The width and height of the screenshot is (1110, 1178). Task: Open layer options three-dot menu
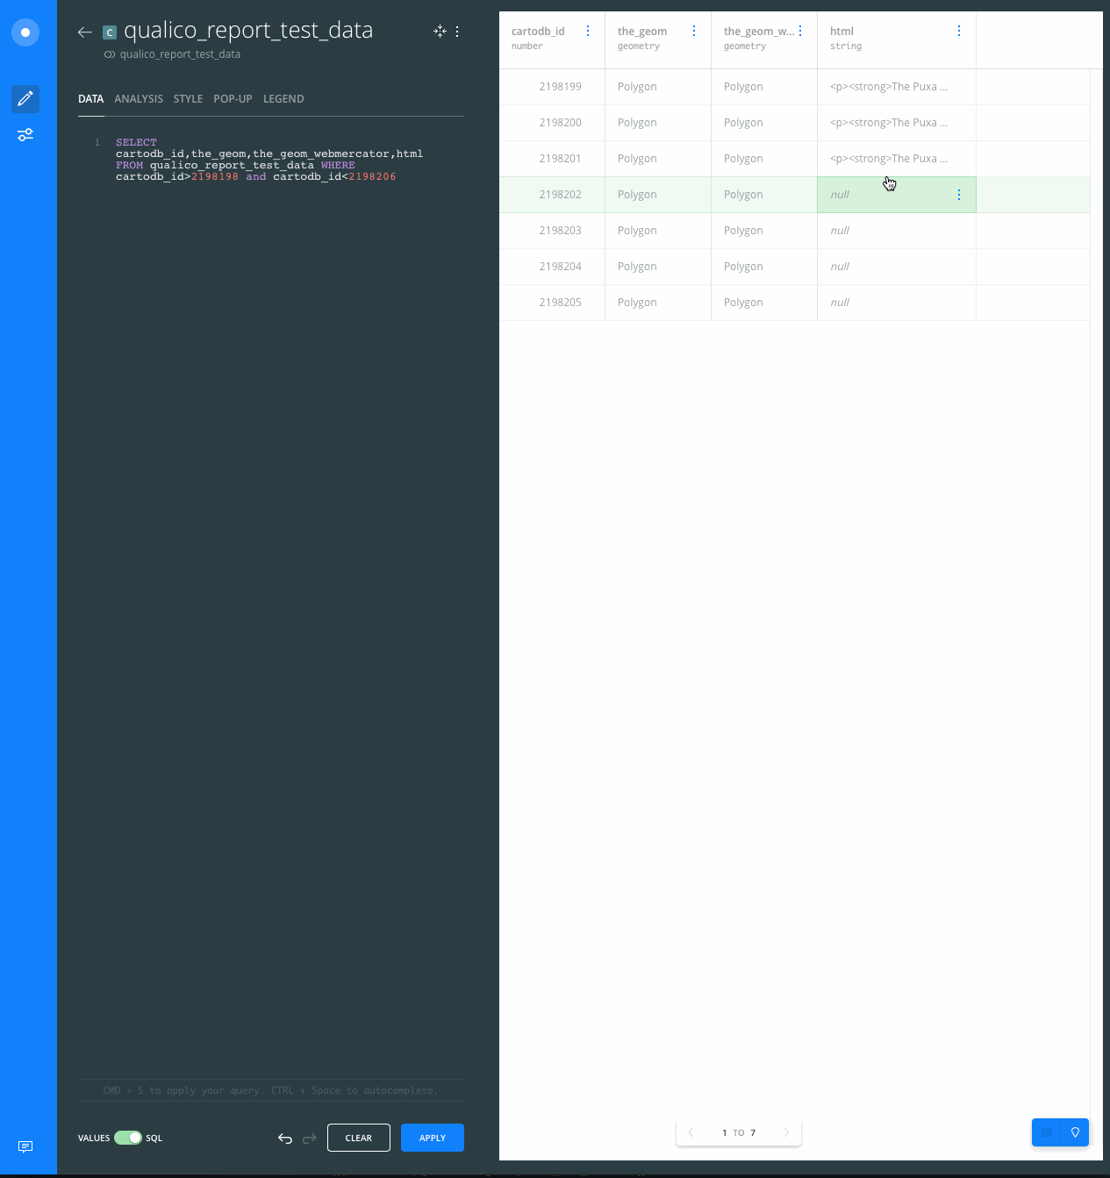[x=457, y=32]
